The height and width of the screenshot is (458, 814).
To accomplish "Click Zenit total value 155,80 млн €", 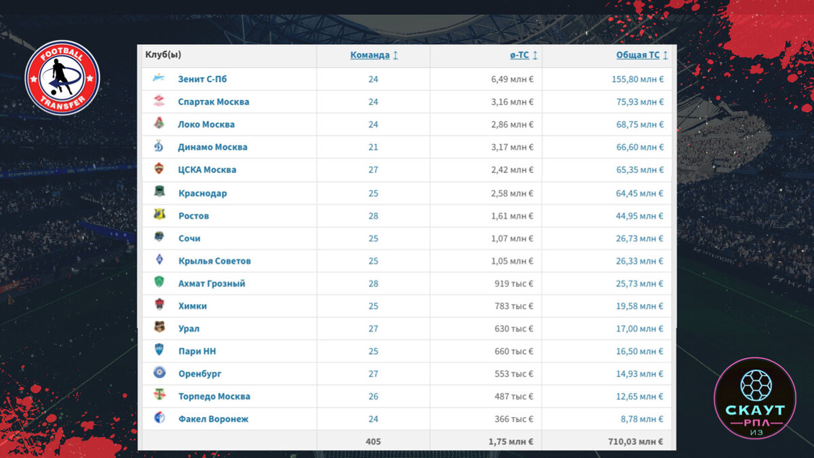I will (x=638, y=79).
